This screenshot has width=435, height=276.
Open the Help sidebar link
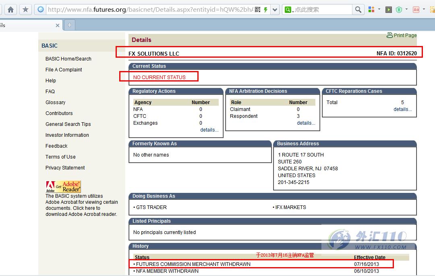pos(50,80)
